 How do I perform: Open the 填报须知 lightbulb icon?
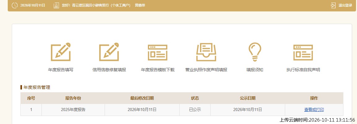(x=255, y=52)
